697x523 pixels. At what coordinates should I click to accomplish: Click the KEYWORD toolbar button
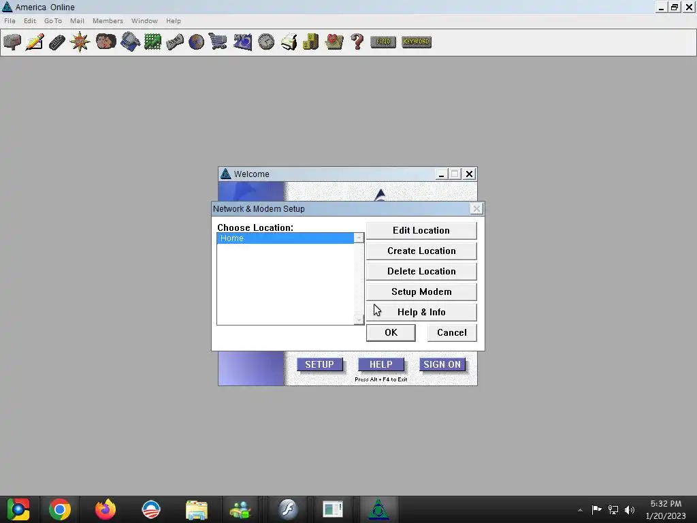417,42
